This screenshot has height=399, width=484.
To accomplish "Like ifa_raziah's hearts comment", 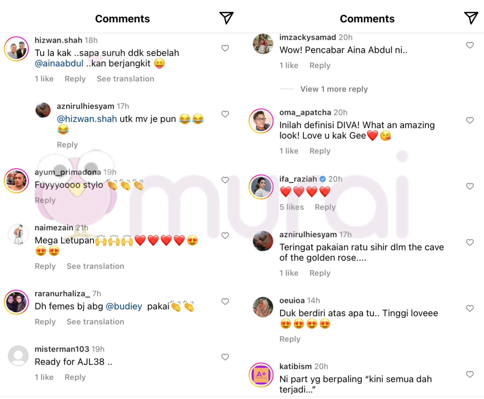I will (x=470, y=186).
